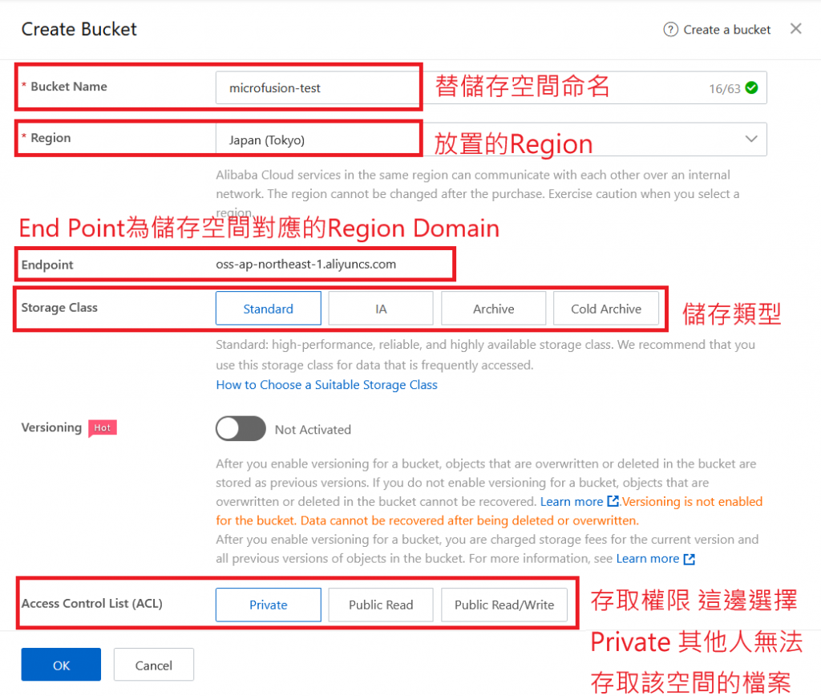Image resolution: width=821 pixels, height=696 pixels.
Task: Open the Japan (Tokyo) region selector
Action: click(x=491, y=140)
